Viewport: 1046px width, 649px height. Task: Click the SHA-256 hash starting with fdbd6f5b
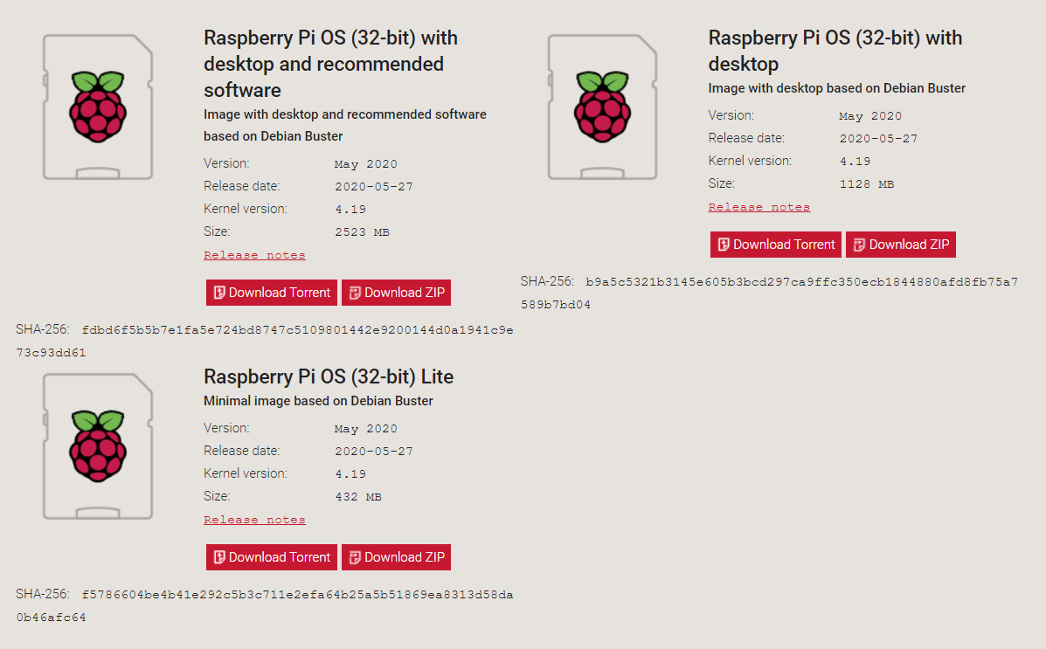click(x=297, y=331)
